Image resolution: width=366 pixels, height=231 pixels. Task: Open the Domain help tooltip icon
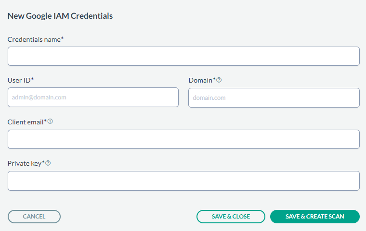[219, 80]
